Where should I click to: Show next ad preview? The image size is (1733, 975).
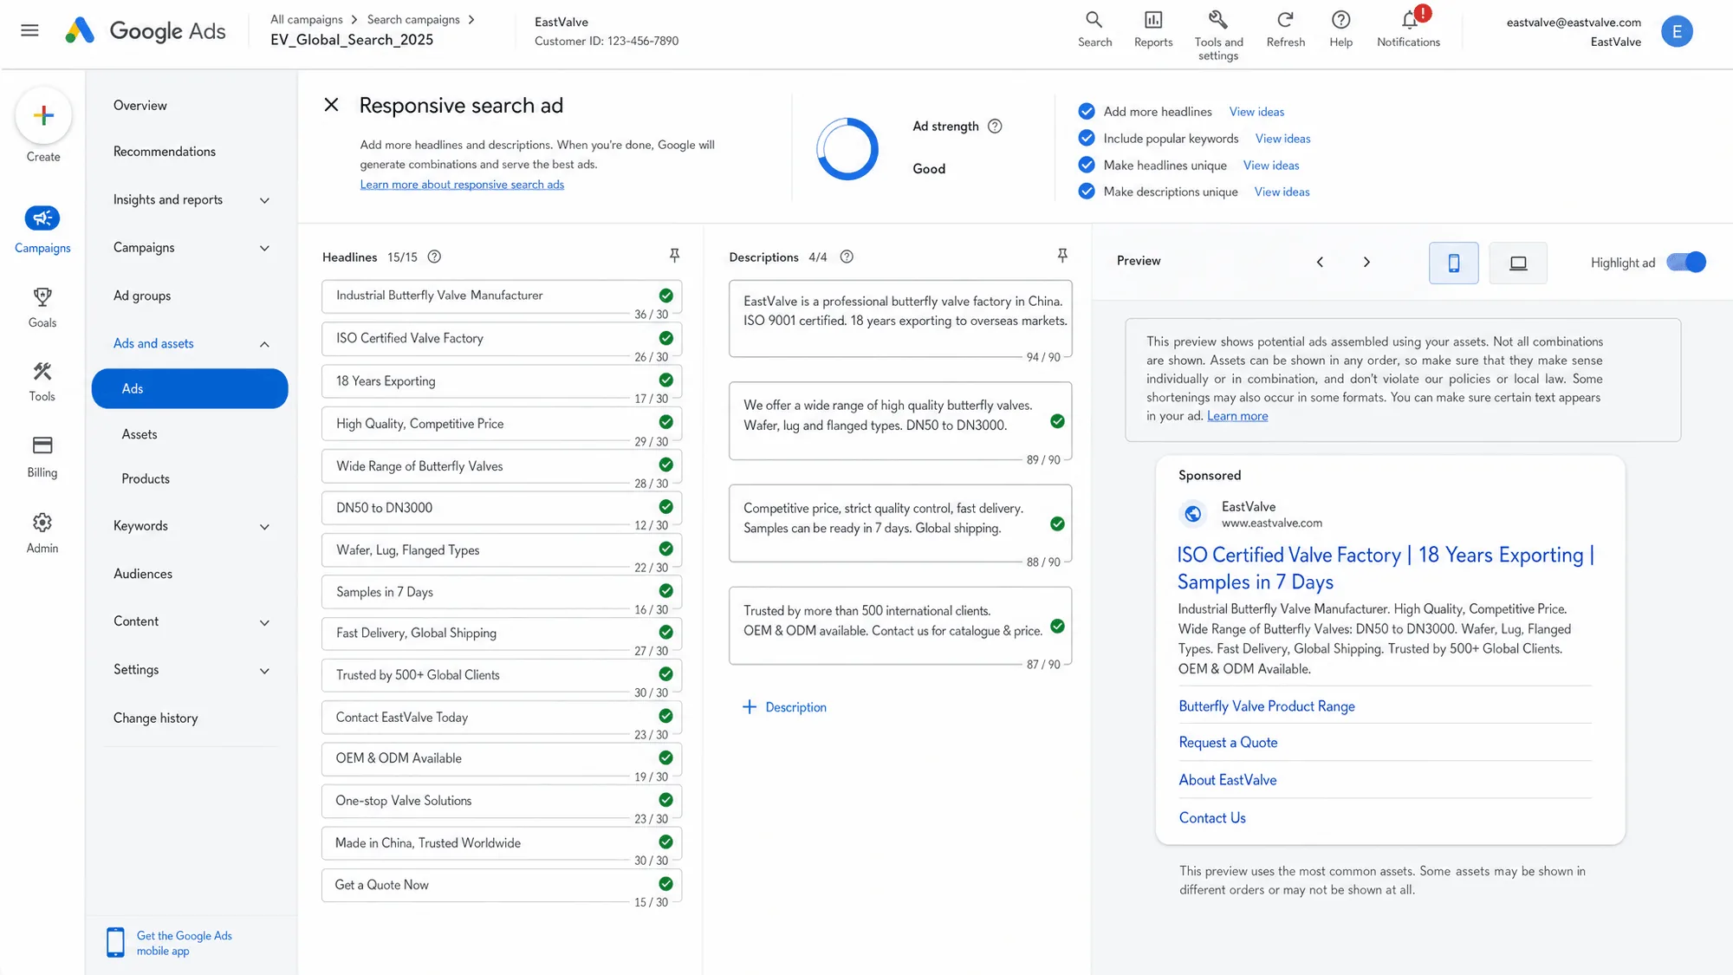tap(1366, 262)
